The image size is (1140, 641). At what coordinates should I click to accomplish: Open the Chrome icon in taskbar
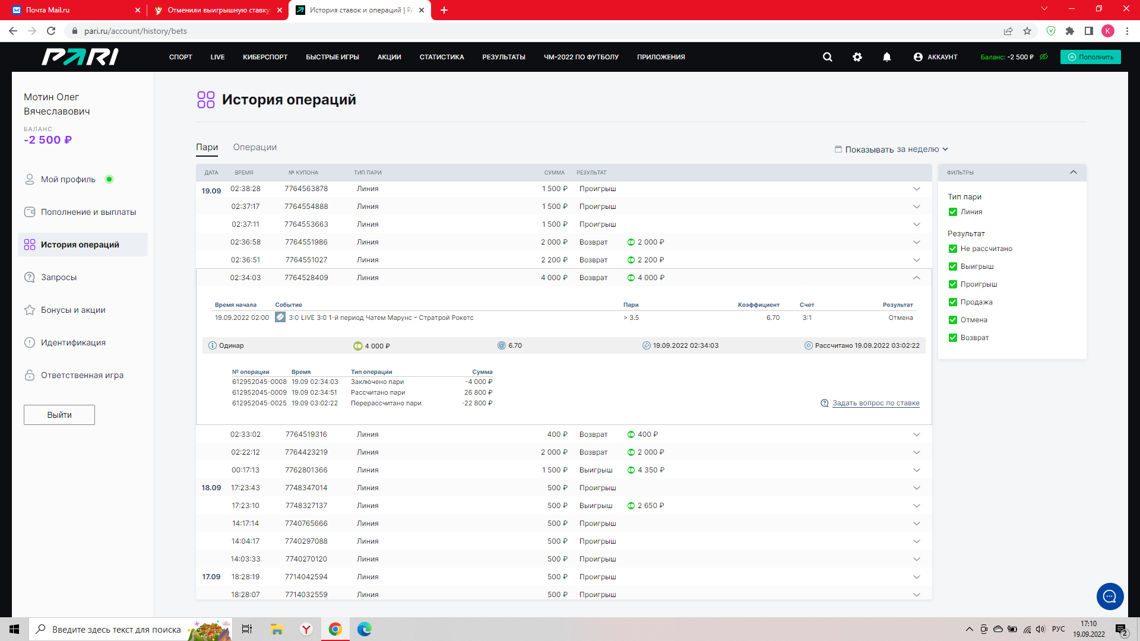pos(335,629)
